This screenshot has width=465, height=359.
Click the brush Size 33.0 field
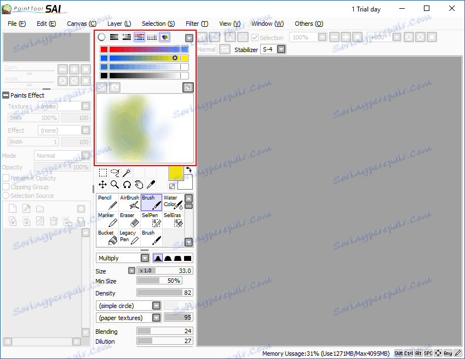pos(165,271)
